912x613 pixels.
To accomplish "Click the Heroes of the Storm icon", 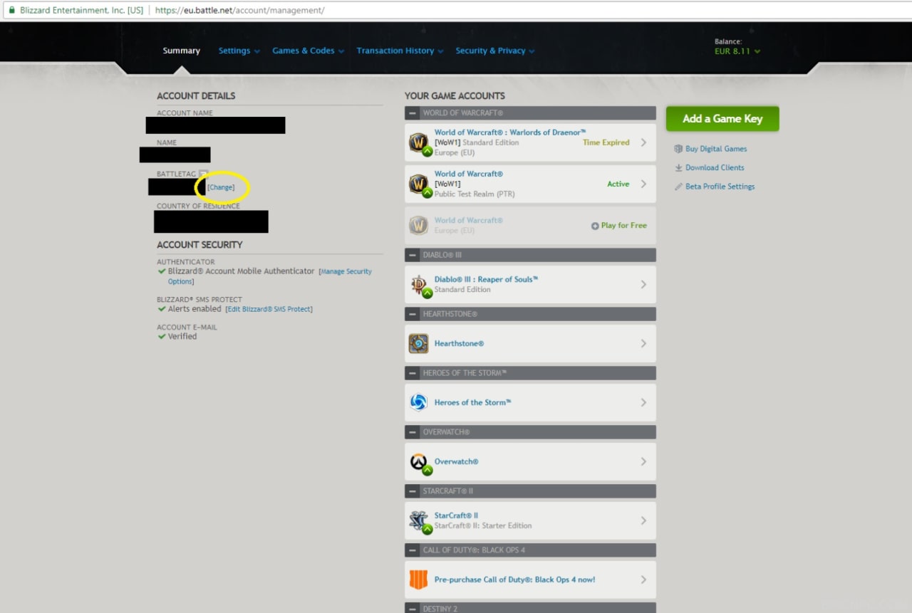I will (419, 403).
